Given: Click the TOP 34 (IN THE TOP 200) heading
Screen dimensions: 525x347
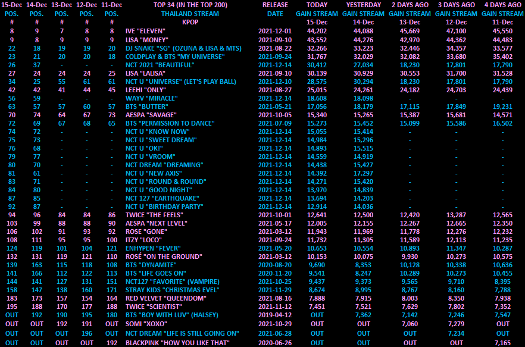Looking at the screenshot, I should (x=190, y=5).
